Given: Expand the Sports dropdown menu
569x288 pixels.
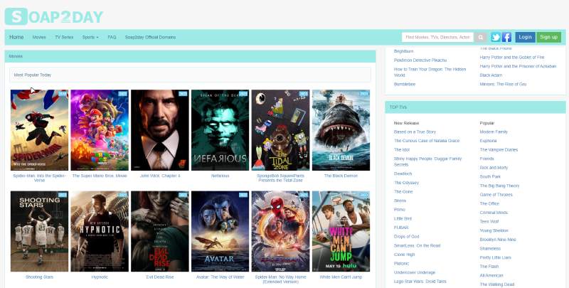Looking at the screenshot, I should 90,37.
